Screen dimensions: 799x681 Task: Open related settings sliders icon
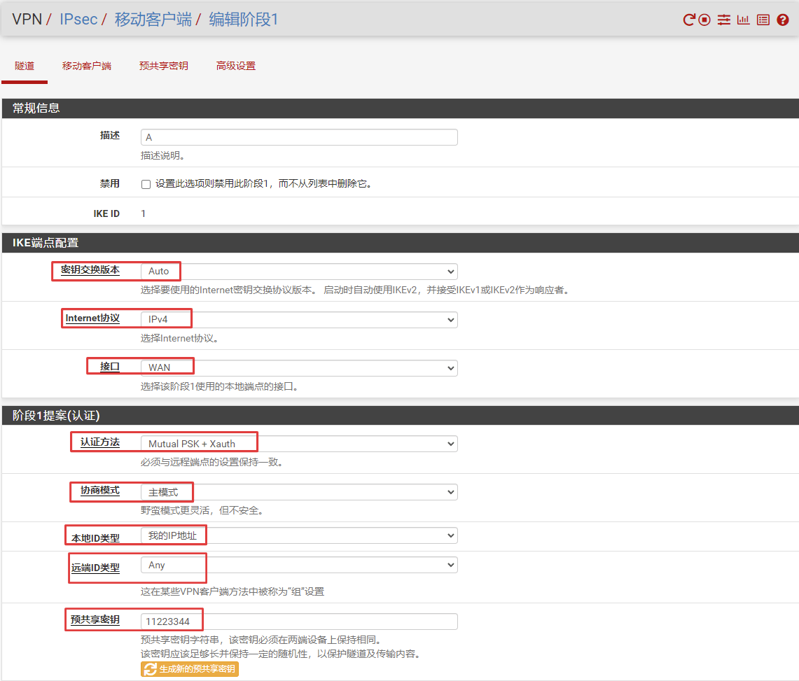tap(724, 20)
